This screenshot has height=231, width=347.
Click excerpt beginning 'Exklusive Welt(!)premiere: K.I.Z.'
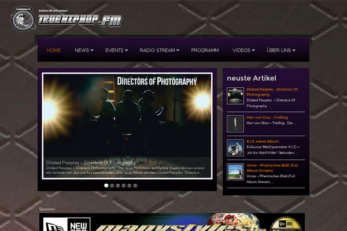pos(274,150)
